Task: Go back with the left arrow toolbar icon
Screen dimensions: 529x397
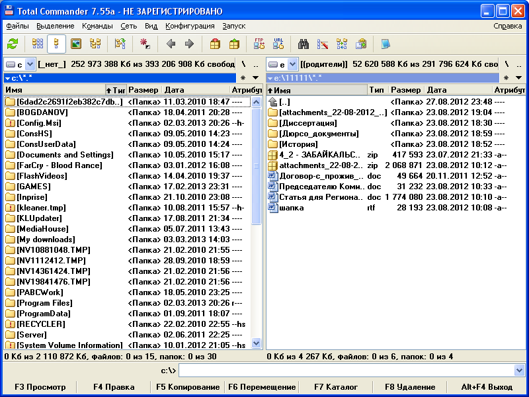Action: pyautogui.click(x=171, y=44)
